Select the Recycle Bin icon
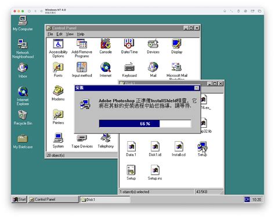 pos(23,117)
